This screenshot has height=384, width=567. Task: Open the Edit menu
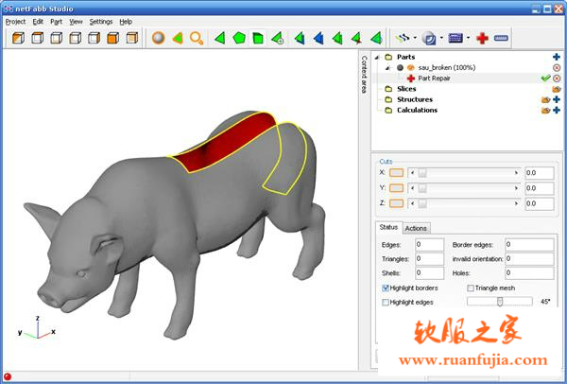pyautogui.click(x=38, y=22)
